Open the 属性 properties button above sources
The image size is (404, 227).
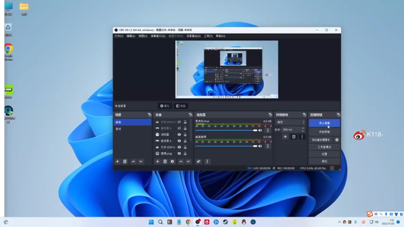165,106
